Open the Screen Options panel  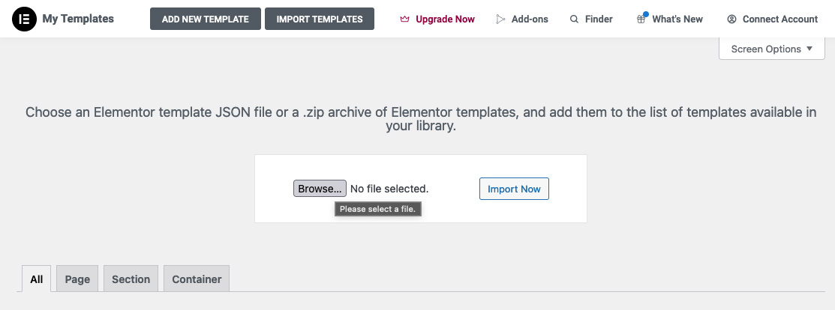[772, 49]
